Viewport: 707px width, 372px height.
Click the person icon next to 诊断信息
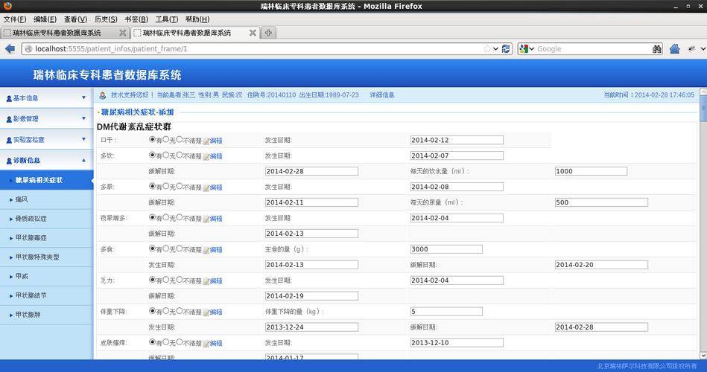click(9, 161)
